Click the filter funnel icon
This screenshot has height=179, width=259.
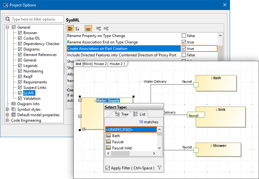(159, 168)
